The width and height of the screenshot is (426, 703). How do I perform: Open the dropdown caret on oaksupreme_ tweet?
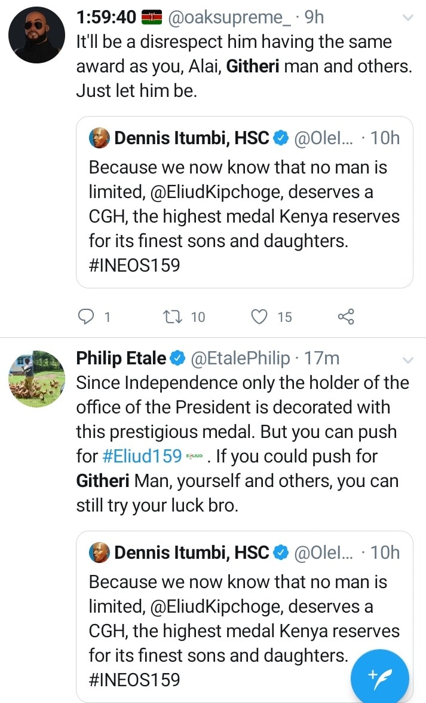coord(407,18)
